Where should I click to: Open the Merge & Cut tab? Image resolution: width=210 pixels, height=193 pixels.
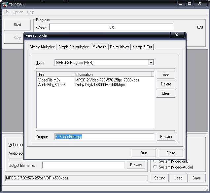point(142,47)
